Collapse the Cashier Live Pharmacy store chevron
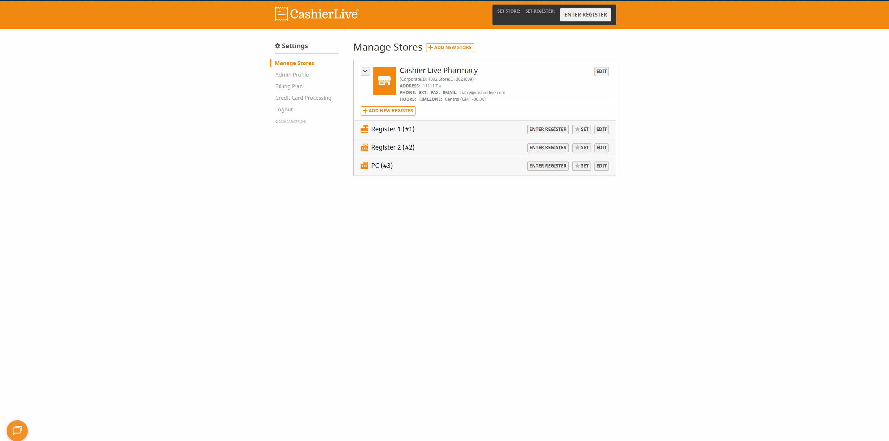The height and width of the screenshot is (441, 889). pyautogui.click(x=365, y=71)
